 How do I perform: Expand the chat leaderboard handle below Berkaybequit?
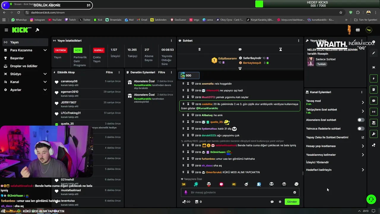(x=240, y=68)
